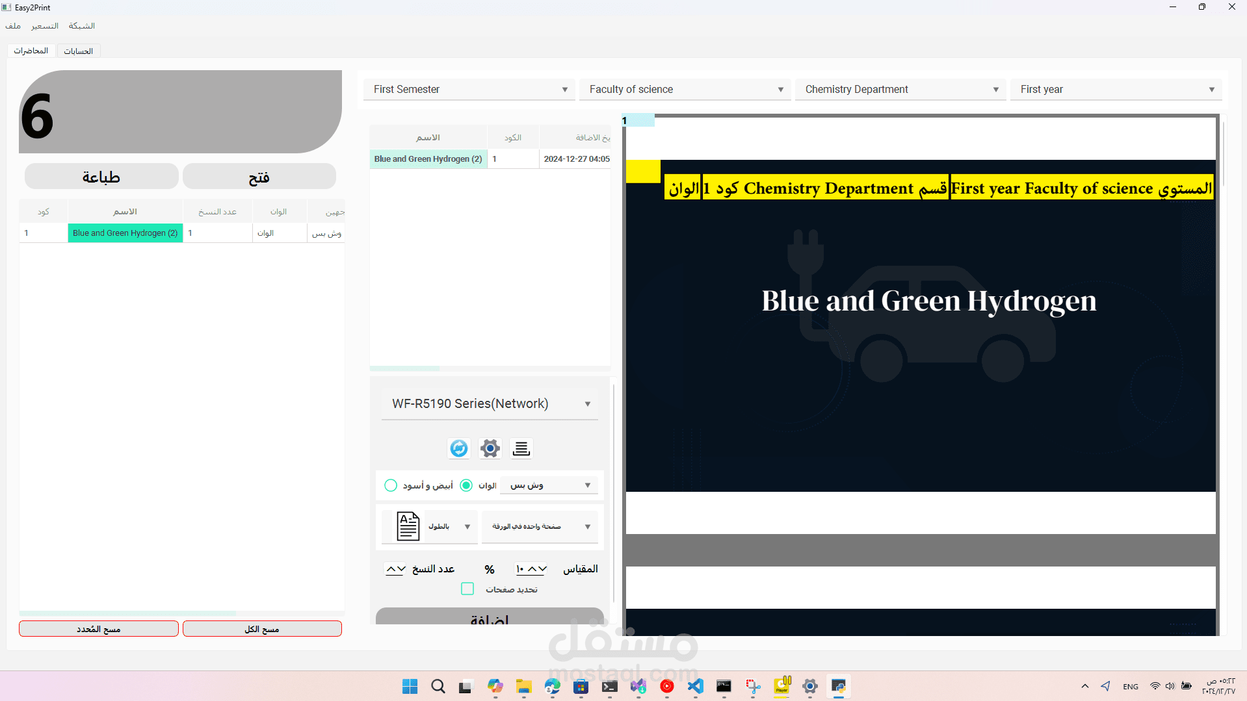Click the اضافة add button
This screenshot has width=1247, height=701.
pyautogui.click(x=490, y=617)
